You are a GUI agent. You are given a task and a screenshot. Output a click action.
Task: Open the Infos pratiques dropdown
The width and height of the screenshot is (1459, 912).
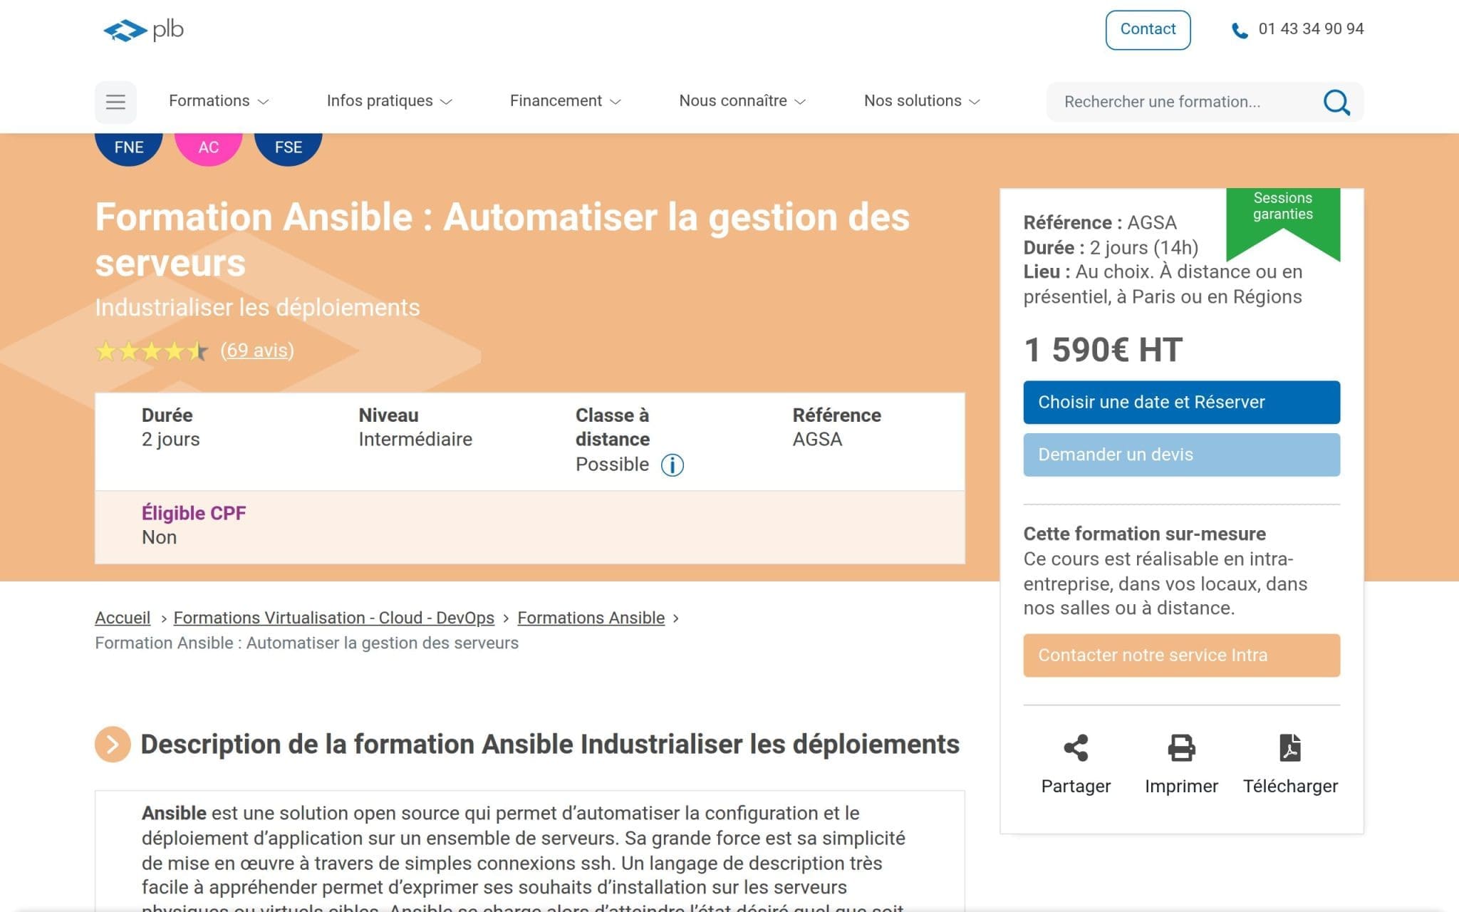tap(388, 100)
